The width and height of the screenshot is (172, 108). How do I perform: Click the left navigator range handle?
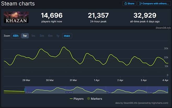25,90
